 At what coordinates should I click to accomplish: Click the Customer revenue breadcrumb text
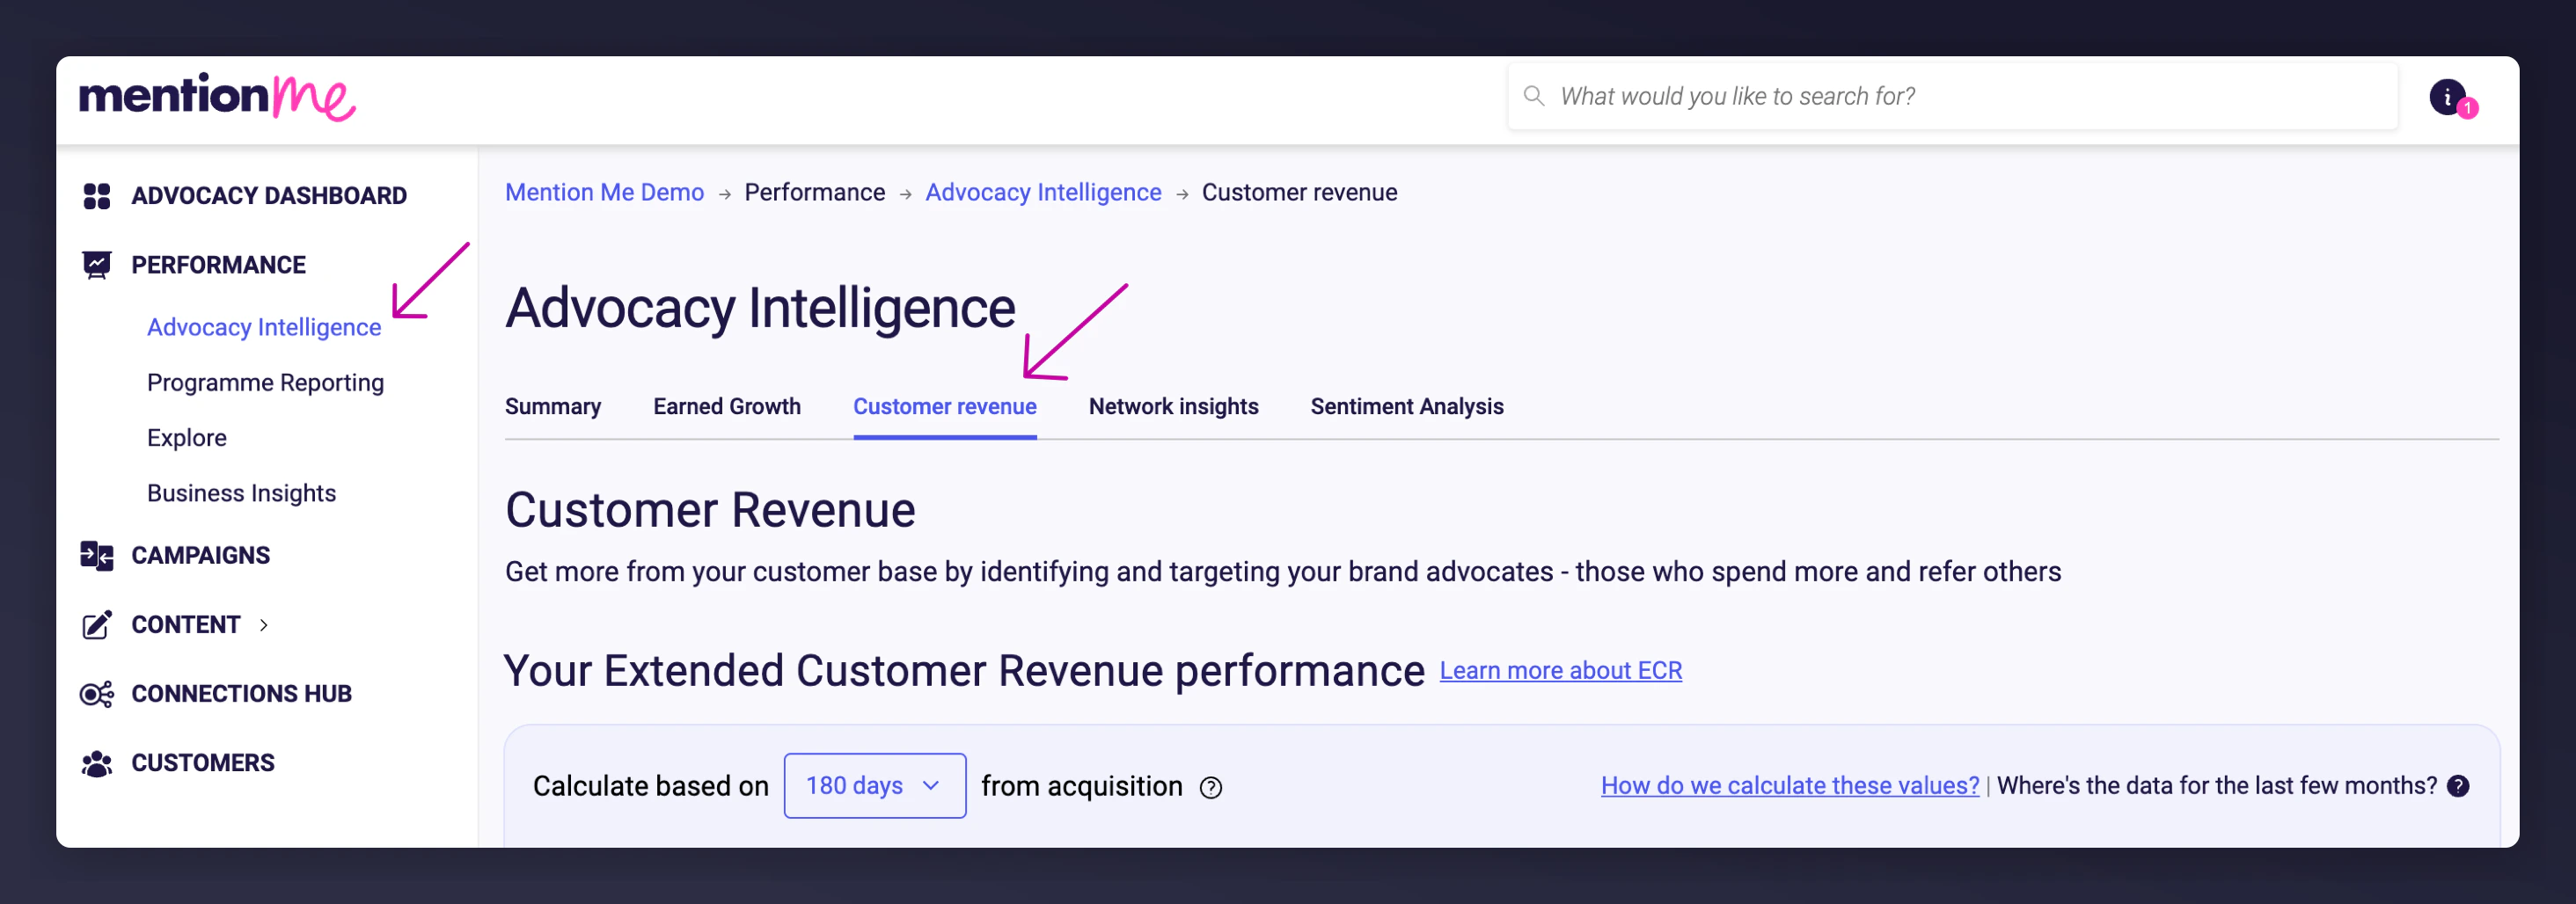tap(1300, 193)
